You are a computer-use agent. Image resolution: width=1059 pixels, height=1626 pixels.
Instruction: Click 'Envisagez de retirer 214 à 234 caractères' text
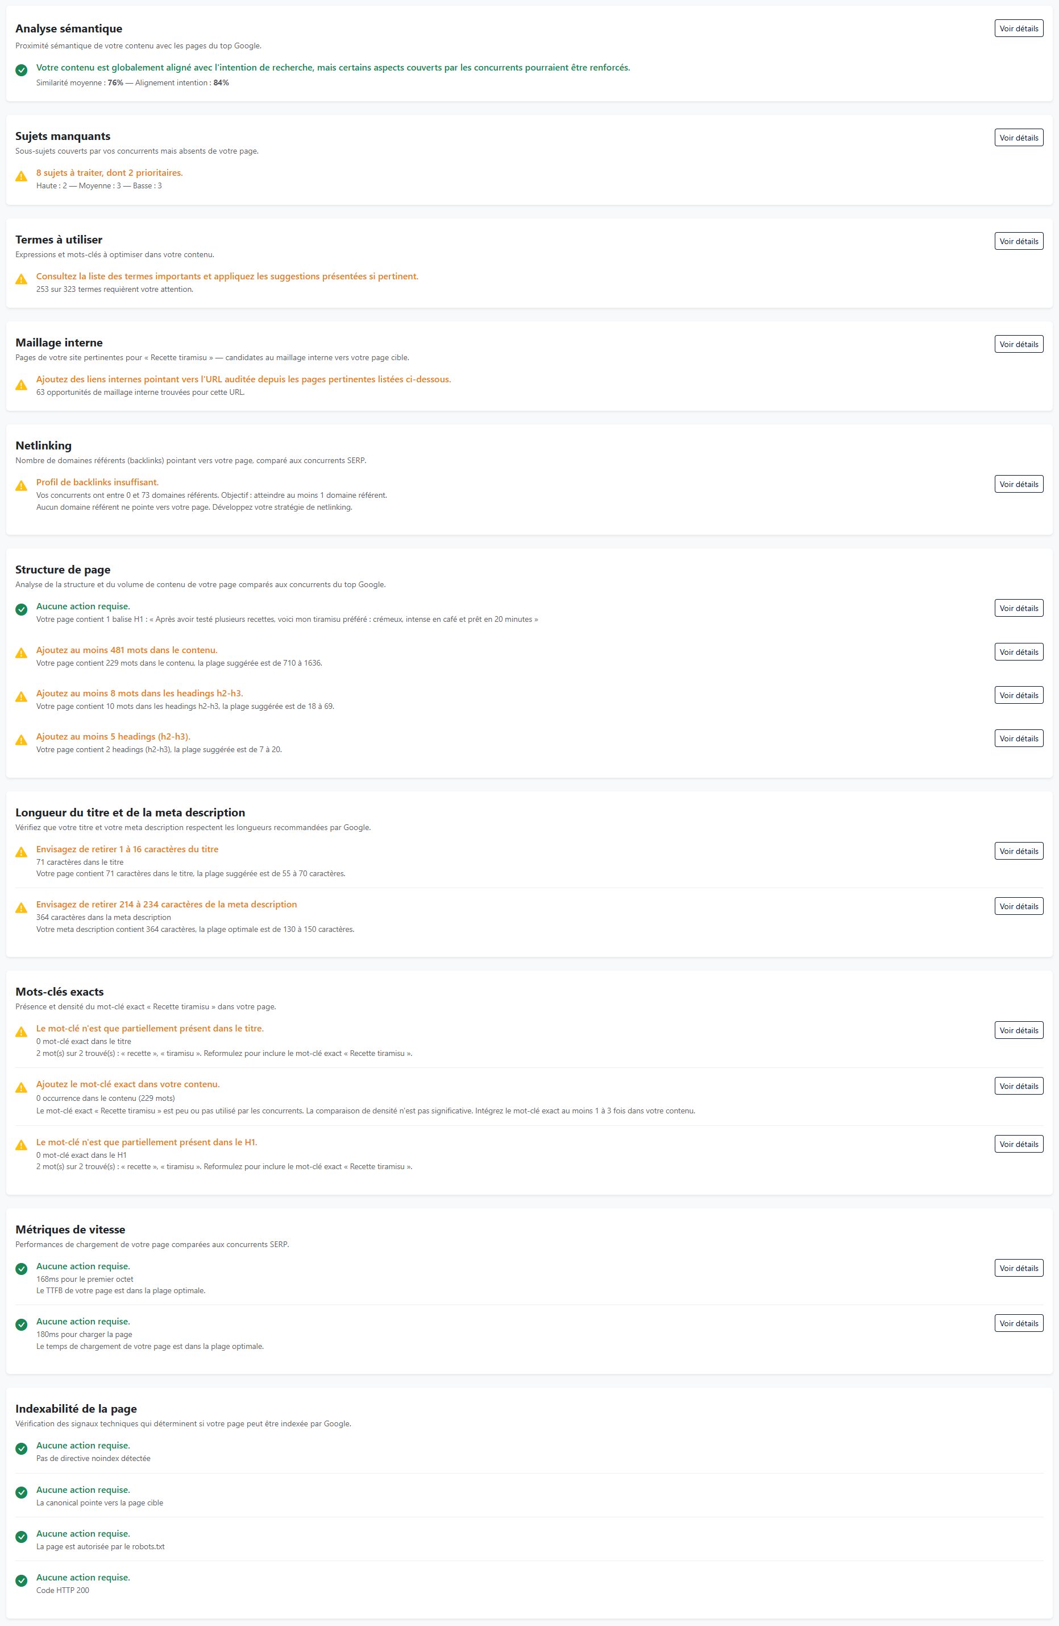[167, 904]
